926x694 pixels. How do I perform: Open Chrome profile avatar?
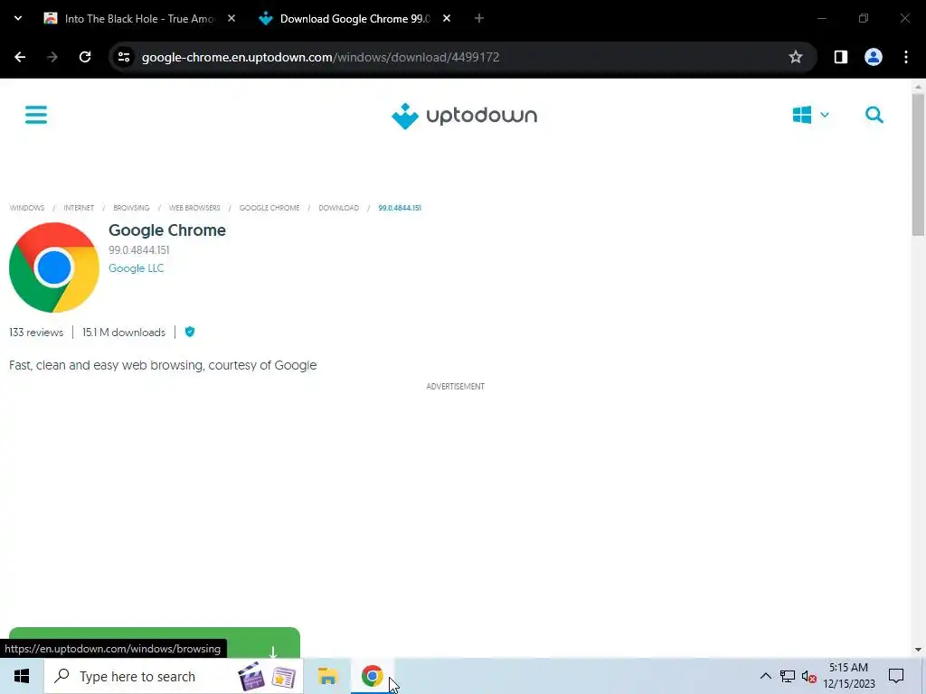(x=874, y=57)
